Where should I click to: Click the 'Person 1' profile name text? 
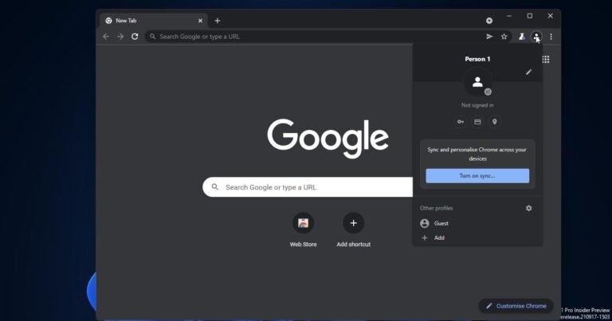coord(477,59)
